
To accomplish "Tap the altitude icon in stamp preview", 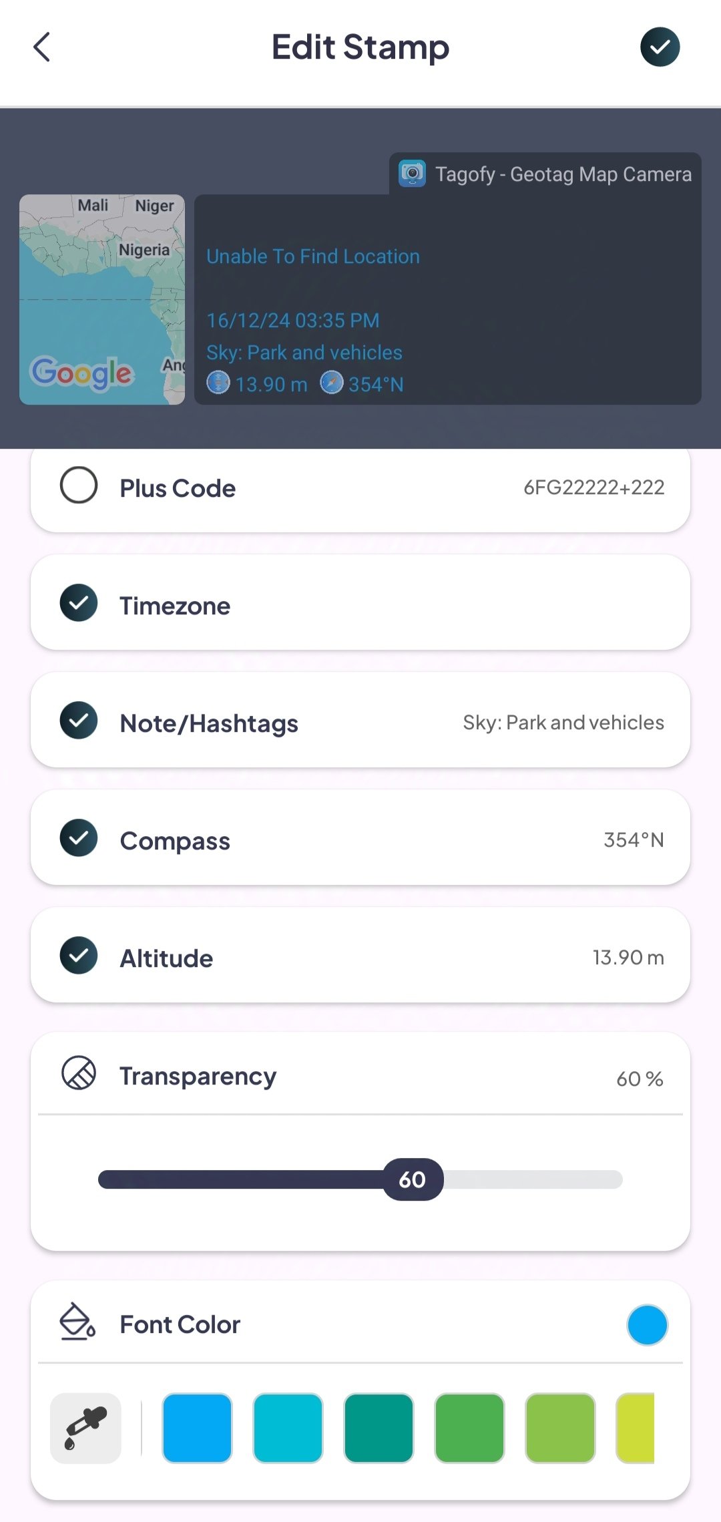I will pos(218,383).
